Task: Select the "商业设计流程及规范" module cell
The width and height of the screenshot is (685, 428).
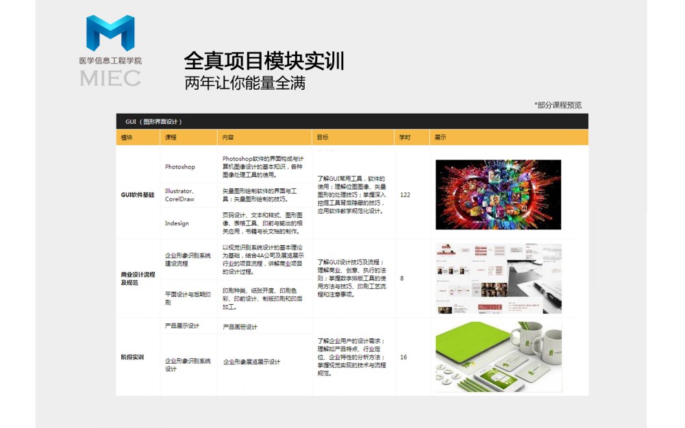Action: pyautogui.click(x=138, y=279)
